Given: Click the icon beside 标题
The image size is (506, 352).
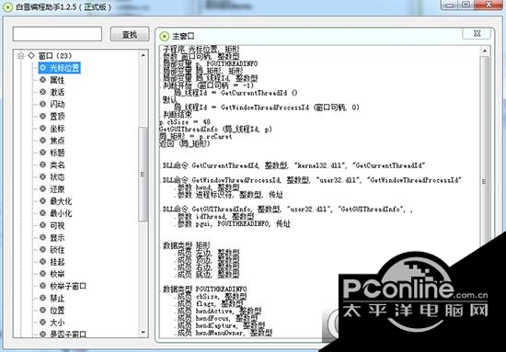Looking at the screenshot, I should tap(43, 153).
